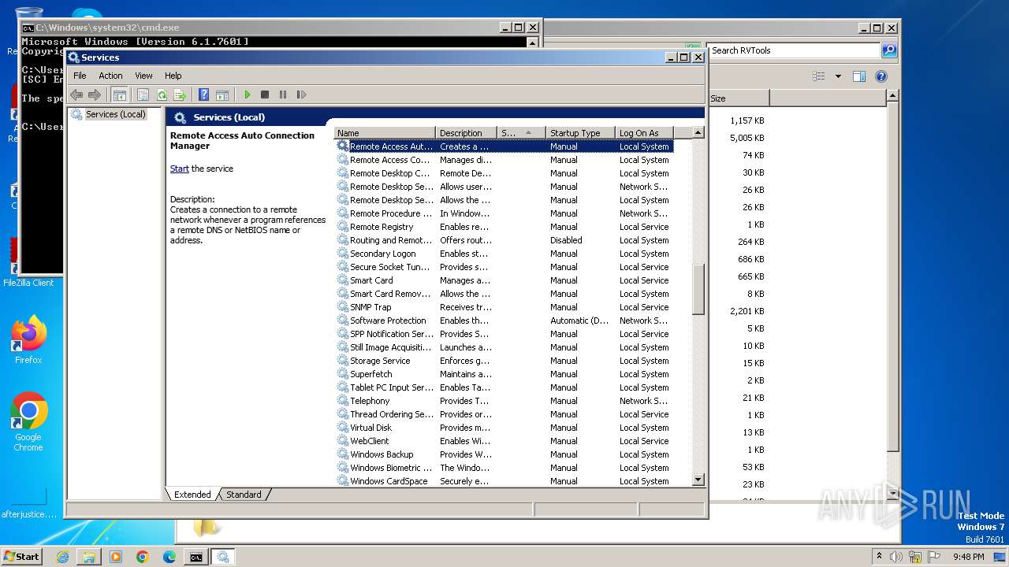Viewport: 1009px width, 567px height.
Task: Open the Start menu
Action: (x=22, y=556)
